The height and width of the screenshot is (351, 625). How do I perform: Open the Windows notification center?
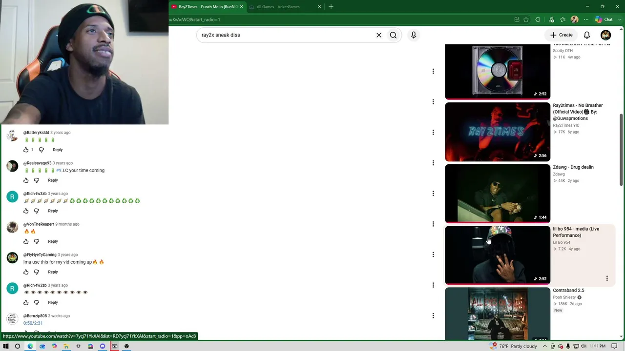(614, 346)
